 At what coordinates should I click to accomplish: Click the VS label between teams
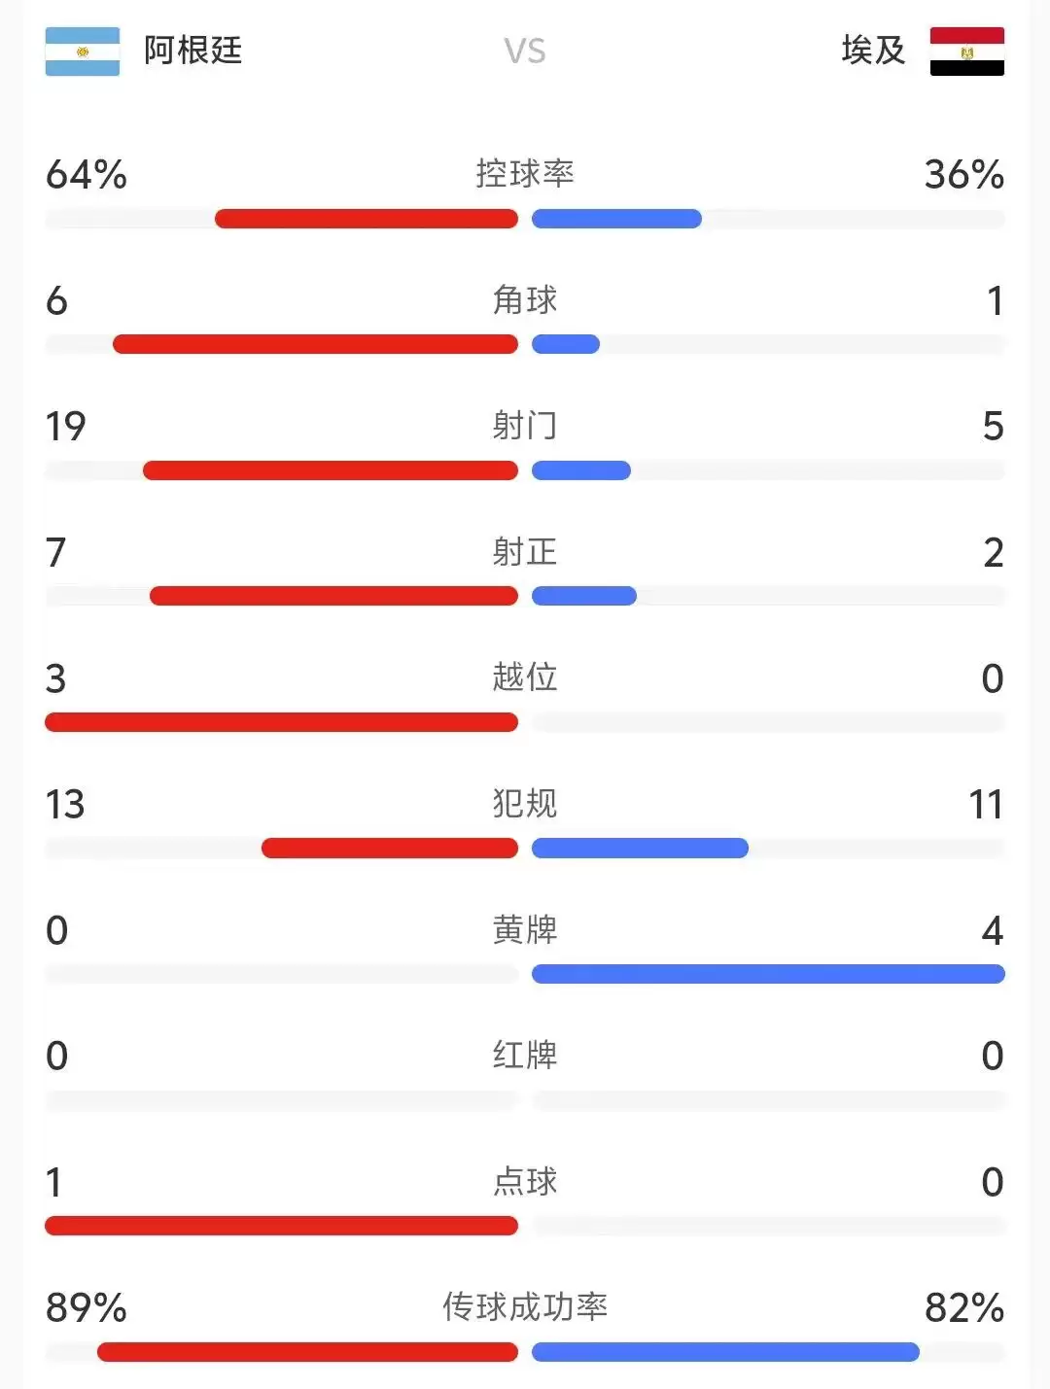pyautogui.click(x=525, y=51)
